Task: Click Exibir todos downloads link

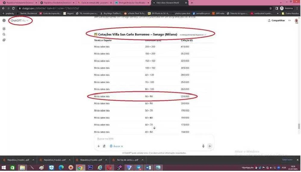Action: tap(287, 161)
